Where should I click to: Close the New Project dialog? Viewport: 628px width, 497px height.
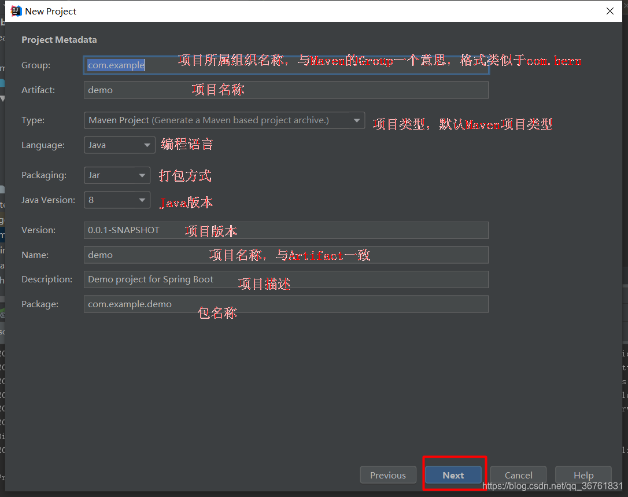click(x=610, y=11)
